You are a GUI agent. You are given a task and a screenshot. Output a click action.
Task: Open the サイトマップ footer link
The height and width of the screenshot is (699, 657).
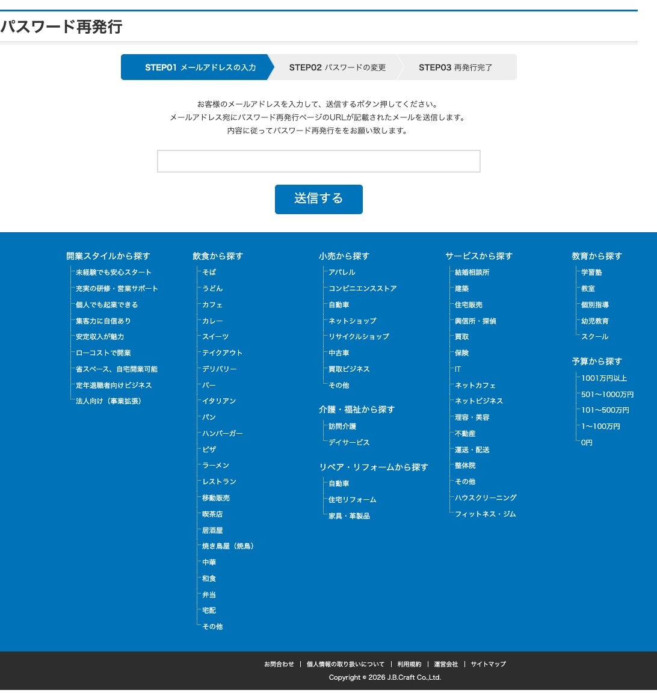[488, 664]
